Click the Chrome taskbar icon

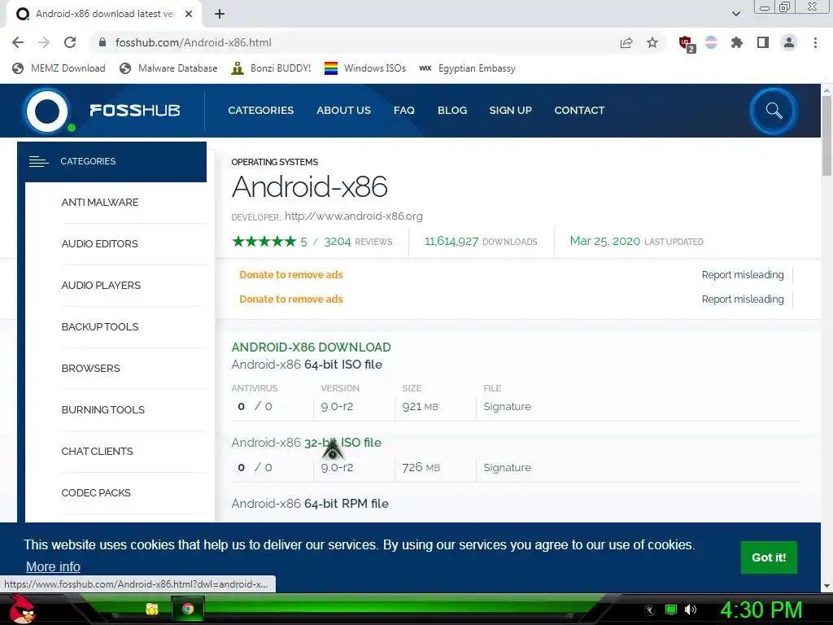coord(188,609)
